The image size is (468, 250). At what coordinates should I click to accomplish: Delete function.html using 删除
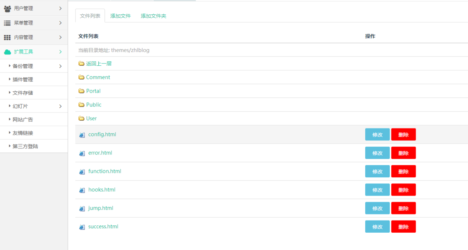tap(403, 172)
